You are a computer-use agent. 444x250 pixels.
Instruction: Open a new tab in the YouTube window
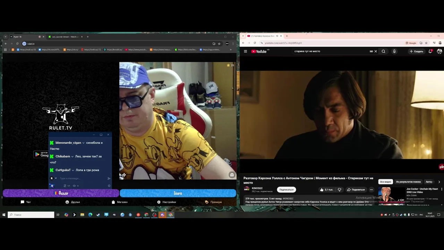(287, 36)
